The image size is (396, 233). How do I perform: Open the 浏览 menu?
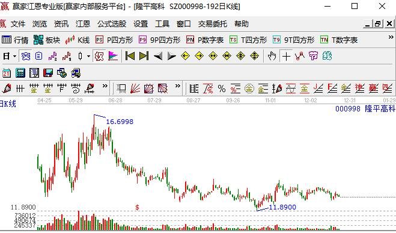[40, 24]
